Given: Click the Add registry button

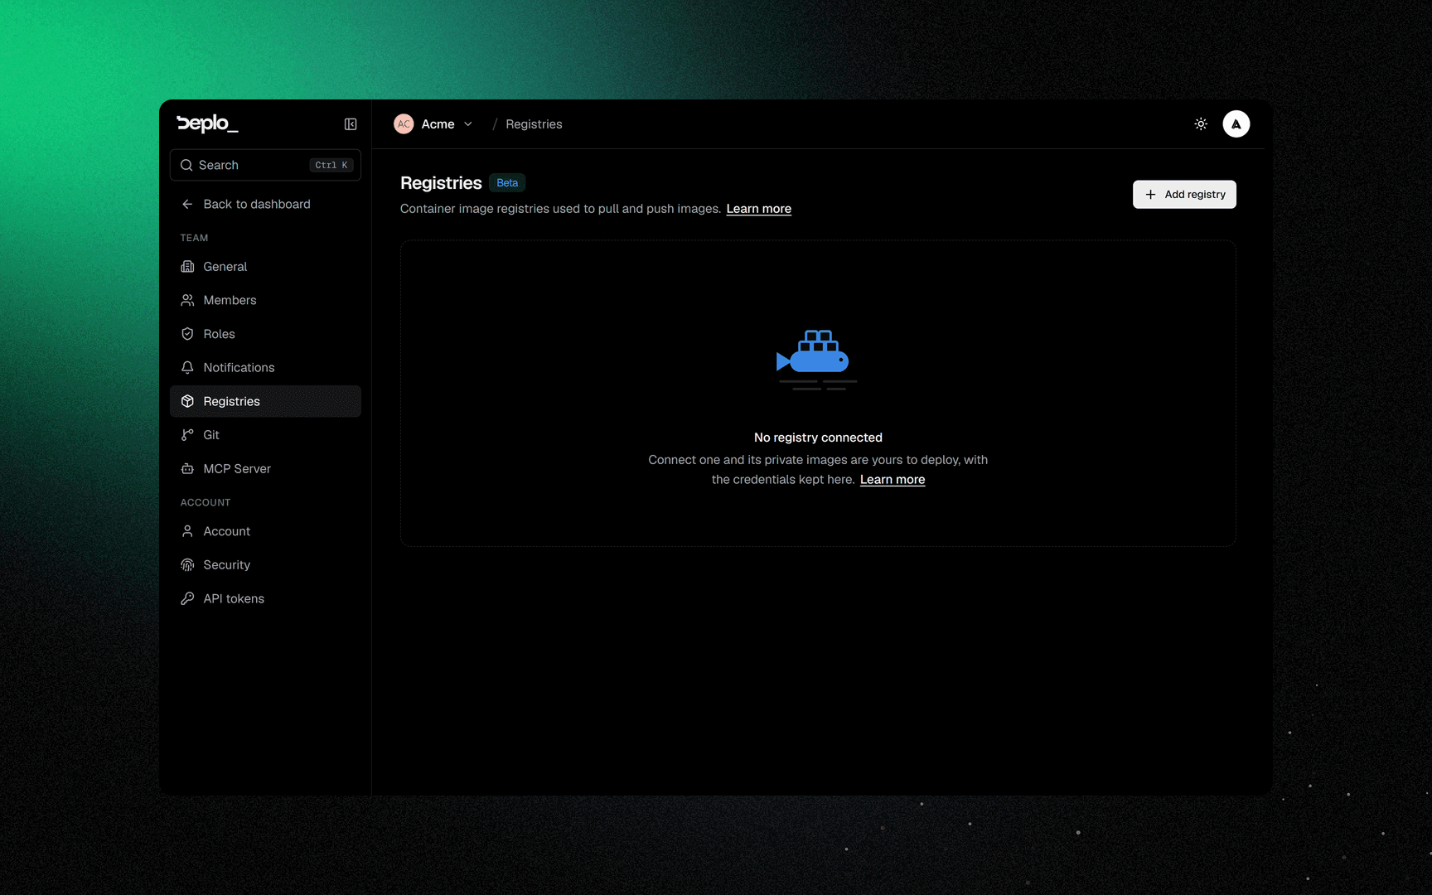Looking at the screenshot, I should pyautogui.click(x=1184, y=195).
